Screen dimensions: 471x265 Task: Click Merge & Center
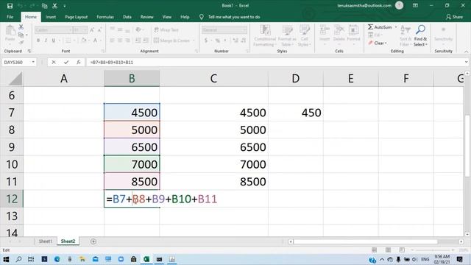coord(171,40)
